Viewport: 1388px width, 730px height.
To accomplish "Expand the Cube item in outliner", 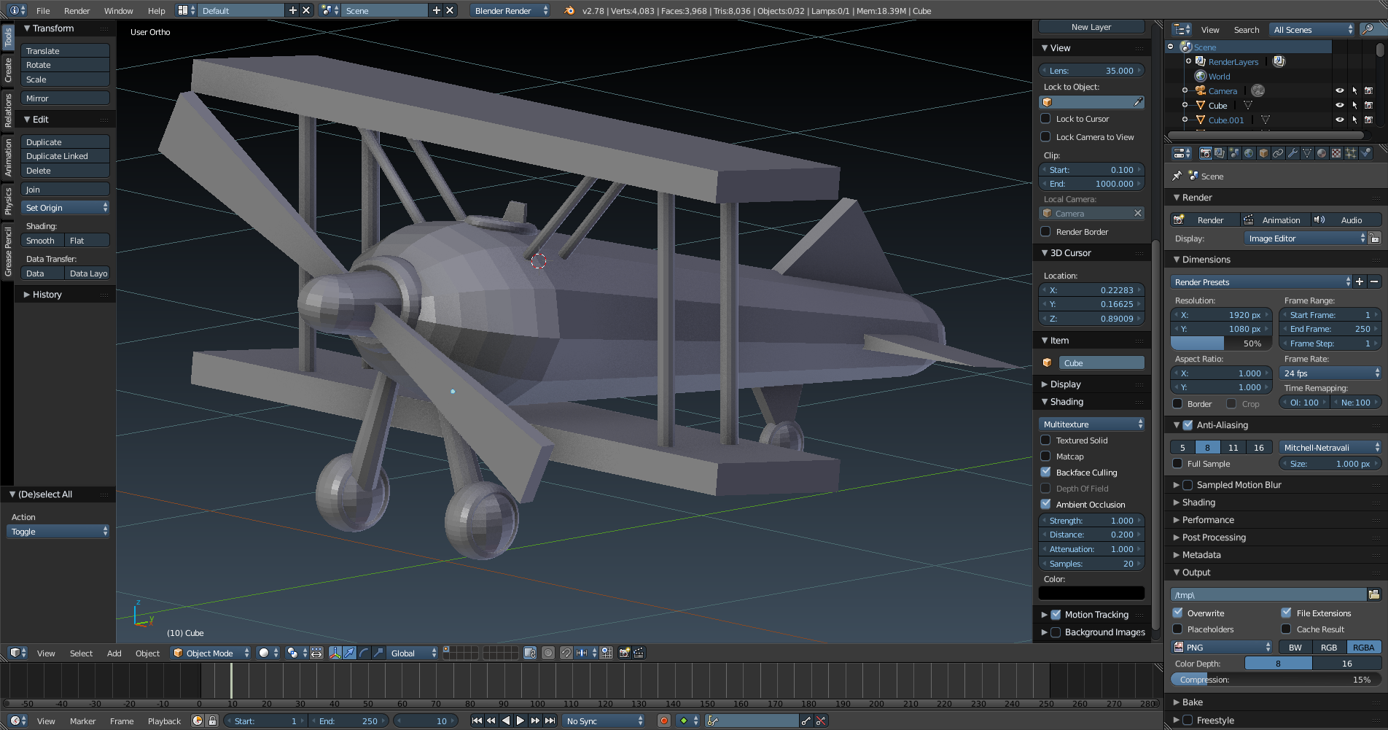I will pos(1185,105).
